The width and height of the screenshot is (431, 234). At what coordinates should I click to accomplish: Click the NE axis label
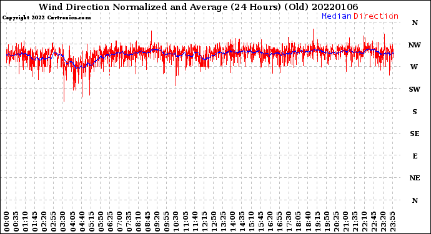[415, 178]
